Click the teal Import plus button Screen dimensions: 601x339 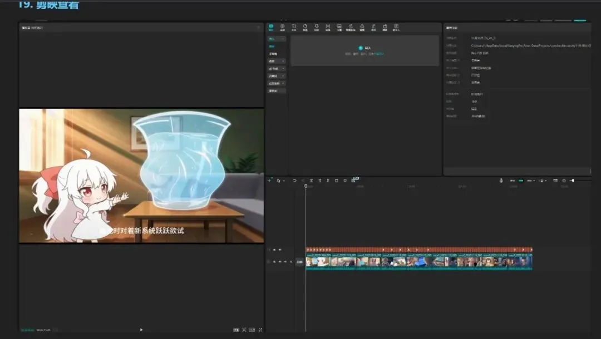[360, 48]
